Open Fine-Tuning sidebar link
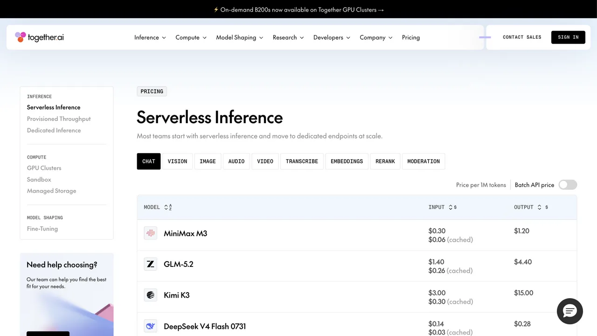This screenshot has height=336, width=597. point(42,229)
